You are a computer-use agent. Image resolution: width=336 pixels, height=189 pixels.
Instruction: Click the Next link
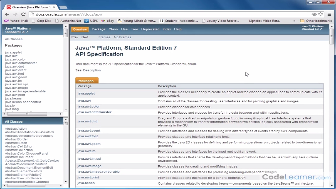click(85, 37)
